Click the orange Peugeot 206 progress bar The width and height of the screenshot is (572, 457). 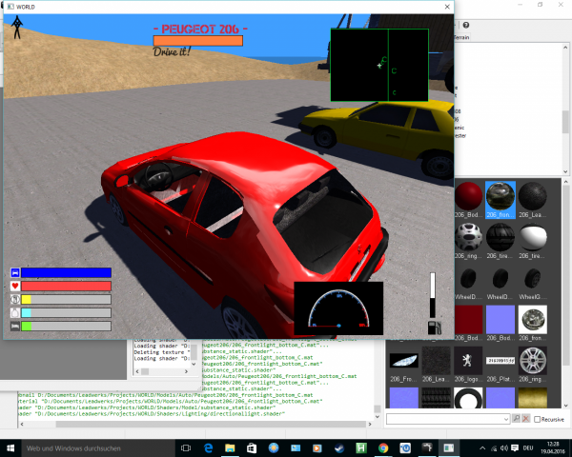tap(198, 40)
